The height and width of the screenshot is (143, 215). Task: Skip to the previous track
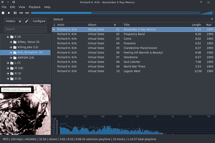pyautogui.click(x=21, y=13)
